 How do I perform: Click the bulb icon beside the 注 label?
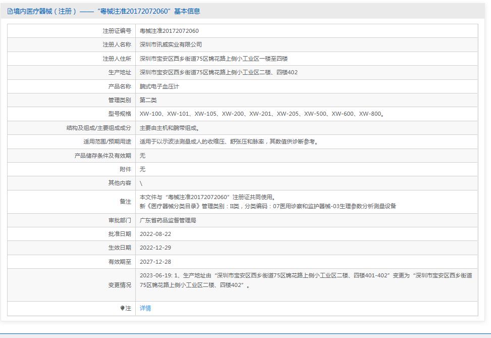[x=122, y=308]
